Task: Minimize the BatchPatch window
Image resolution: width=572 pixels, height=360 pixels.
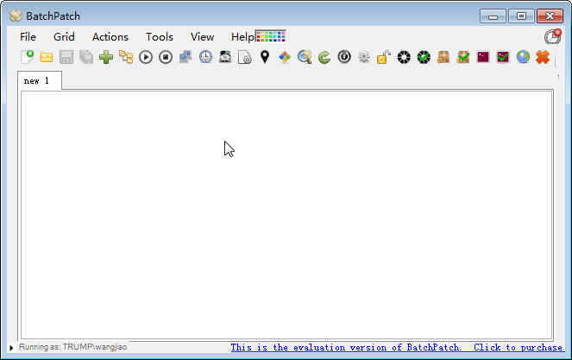Action: click(x=493, y=16)
